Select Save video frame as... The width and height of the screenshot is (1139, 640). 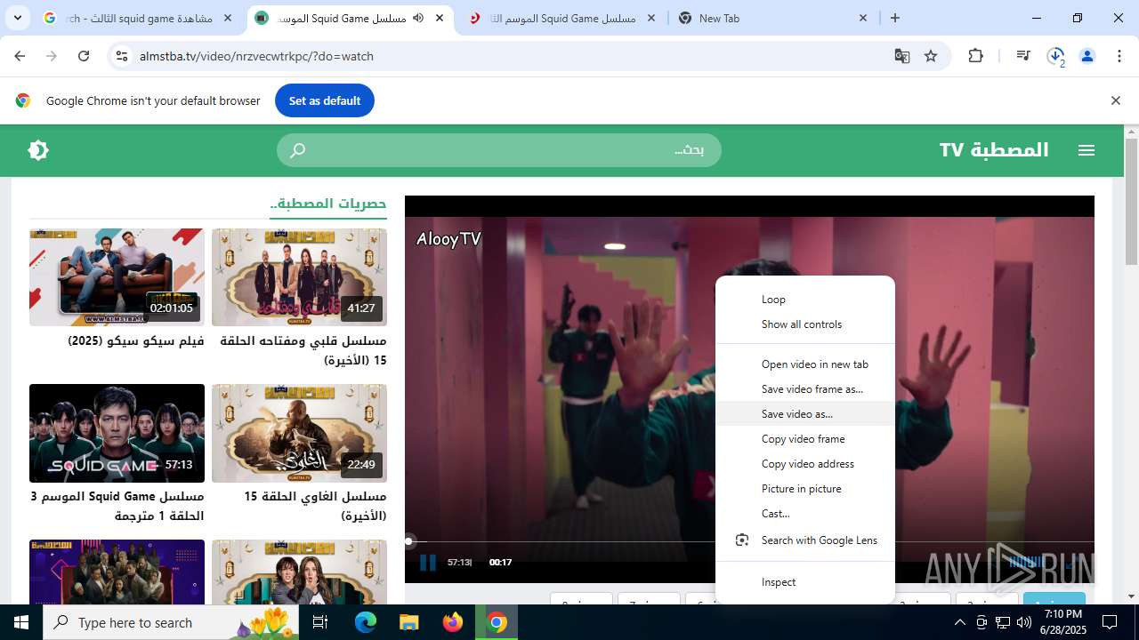[x=805, y=389]
